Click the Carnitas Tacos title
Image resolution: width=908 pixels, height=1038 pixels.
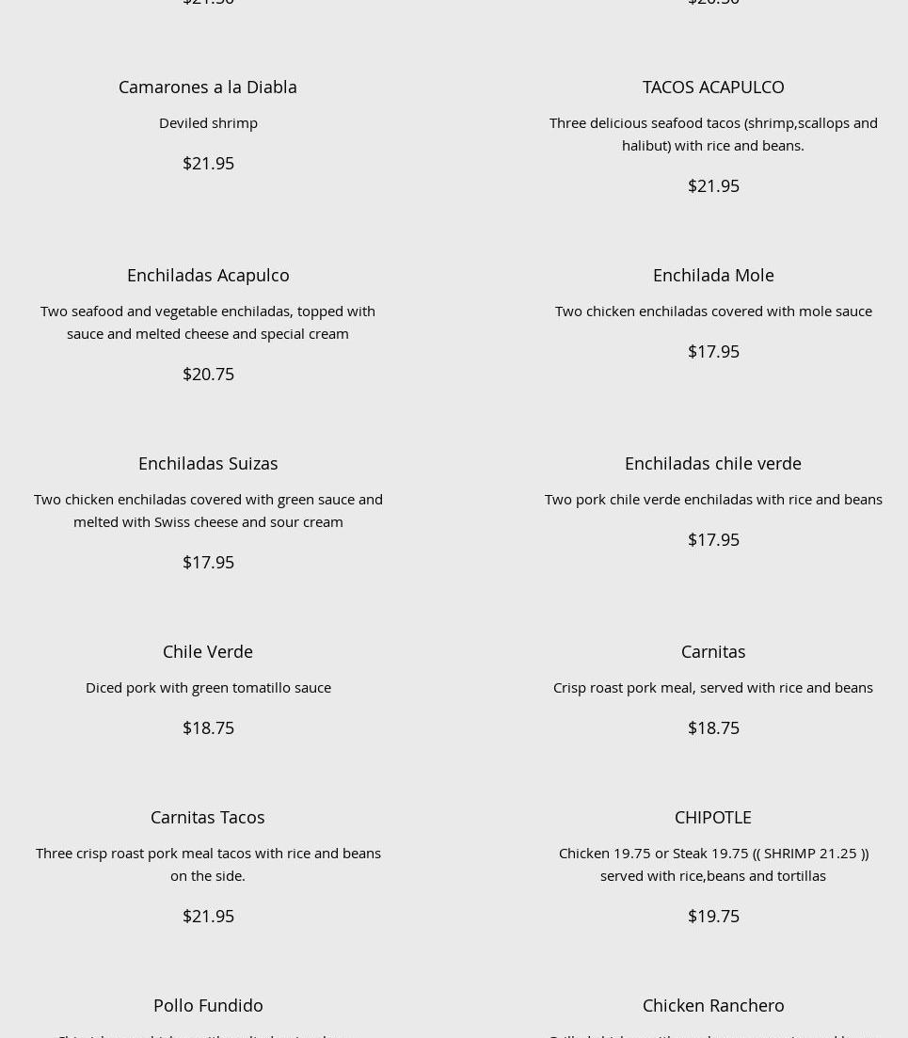[x=207, y=817]
